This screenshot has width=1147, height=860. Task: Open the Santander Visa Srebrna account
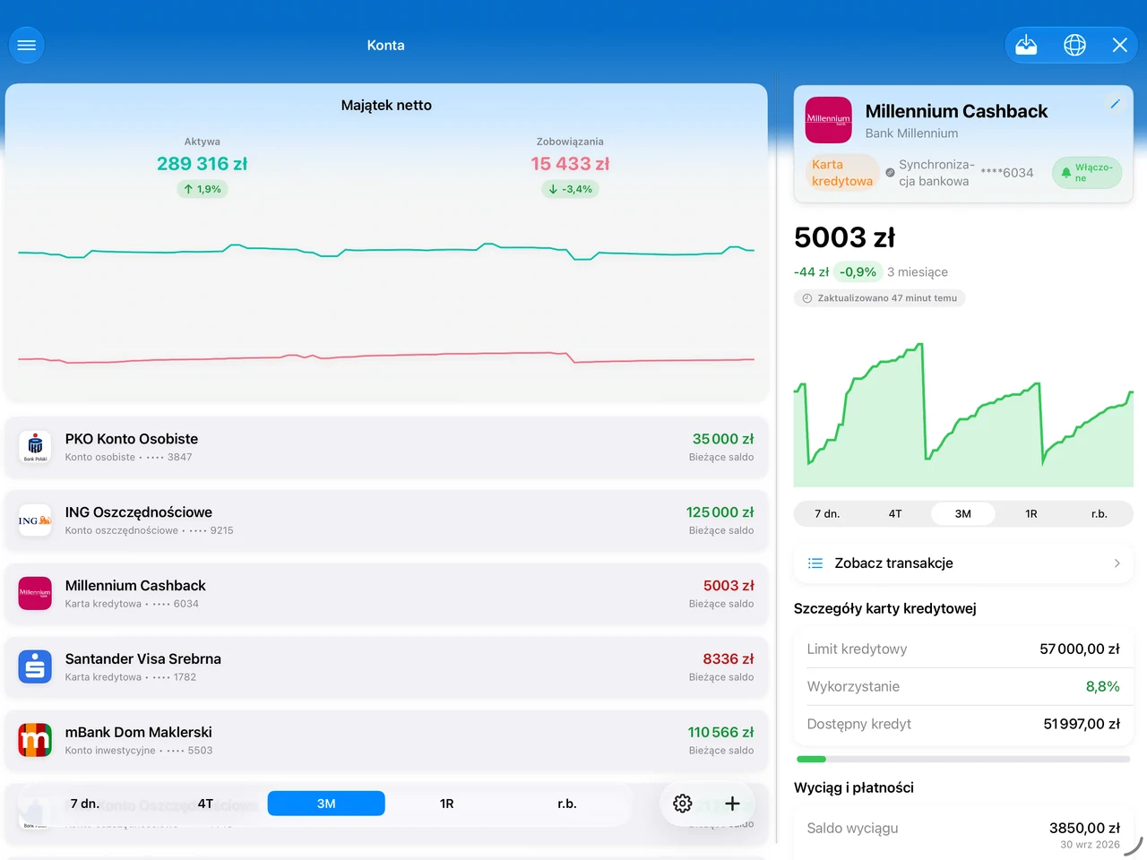click(386, 667)
